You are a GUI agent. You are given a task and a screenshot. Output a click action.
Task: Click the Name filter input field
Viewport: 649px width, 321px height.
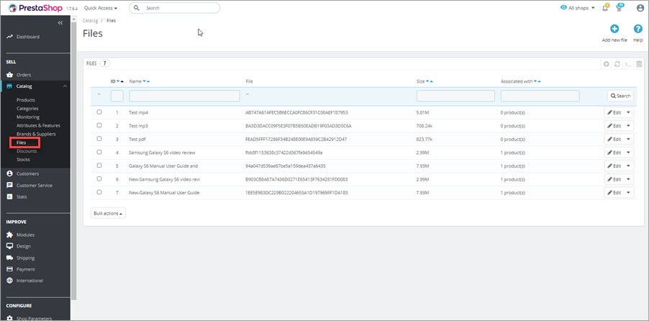tap(184, 96)
